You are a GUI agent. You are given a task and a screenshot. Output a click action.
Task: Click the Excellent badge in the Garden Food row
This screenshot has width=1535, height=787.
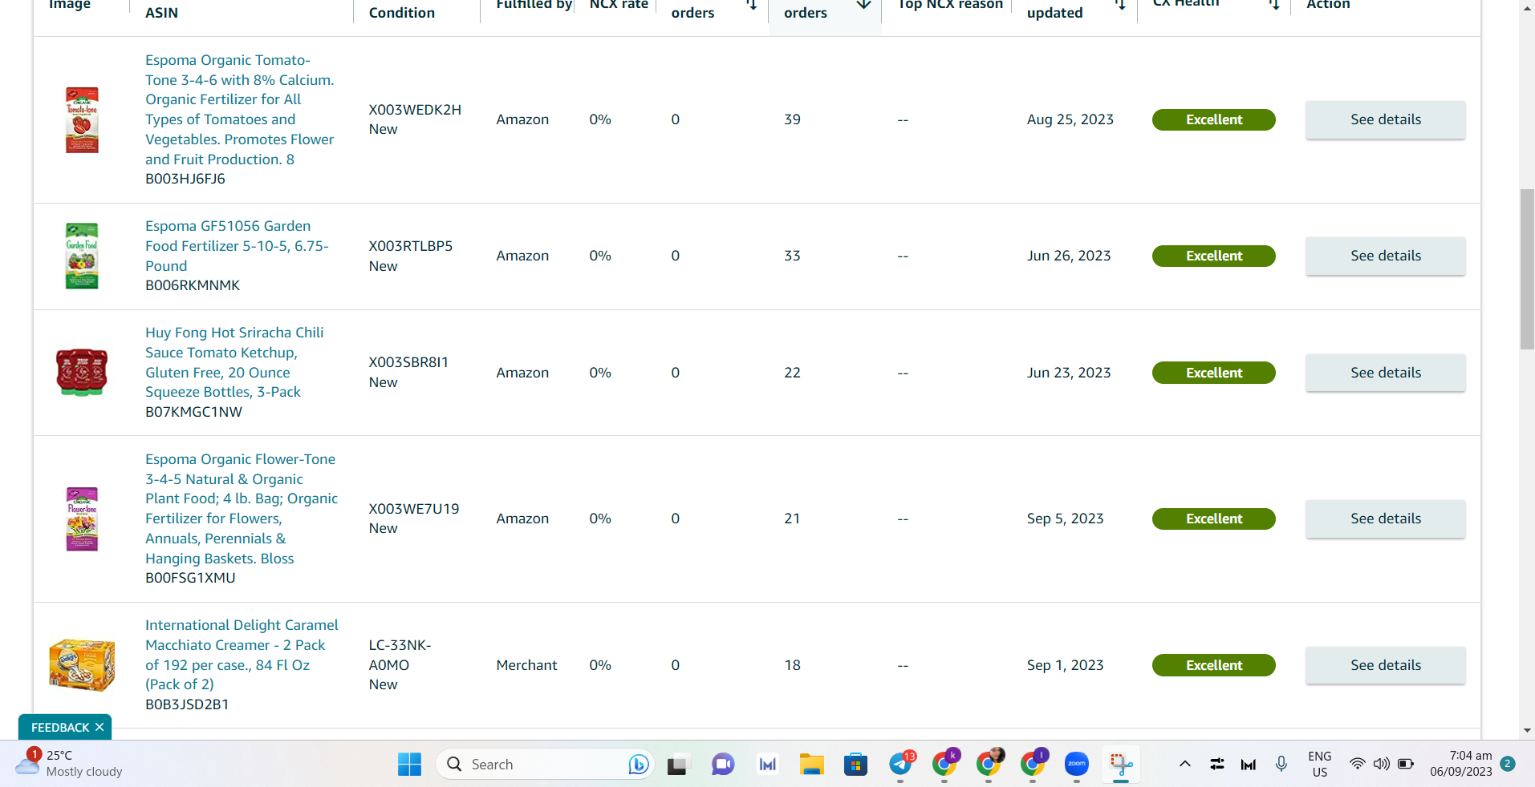click(1213, 256)
